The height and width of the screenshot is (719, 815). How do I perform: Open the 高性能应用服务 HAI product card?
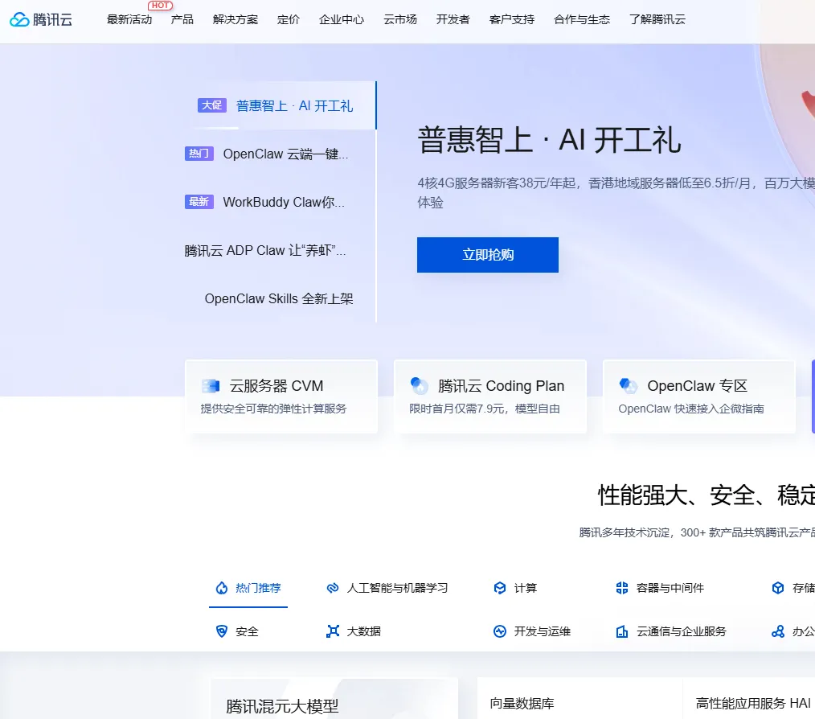[749, 699]
